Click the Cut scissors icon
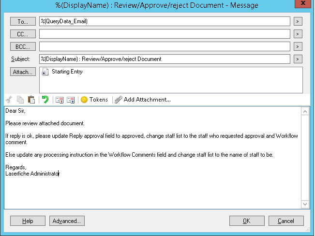The image size is (315, 236). point(9,100)
